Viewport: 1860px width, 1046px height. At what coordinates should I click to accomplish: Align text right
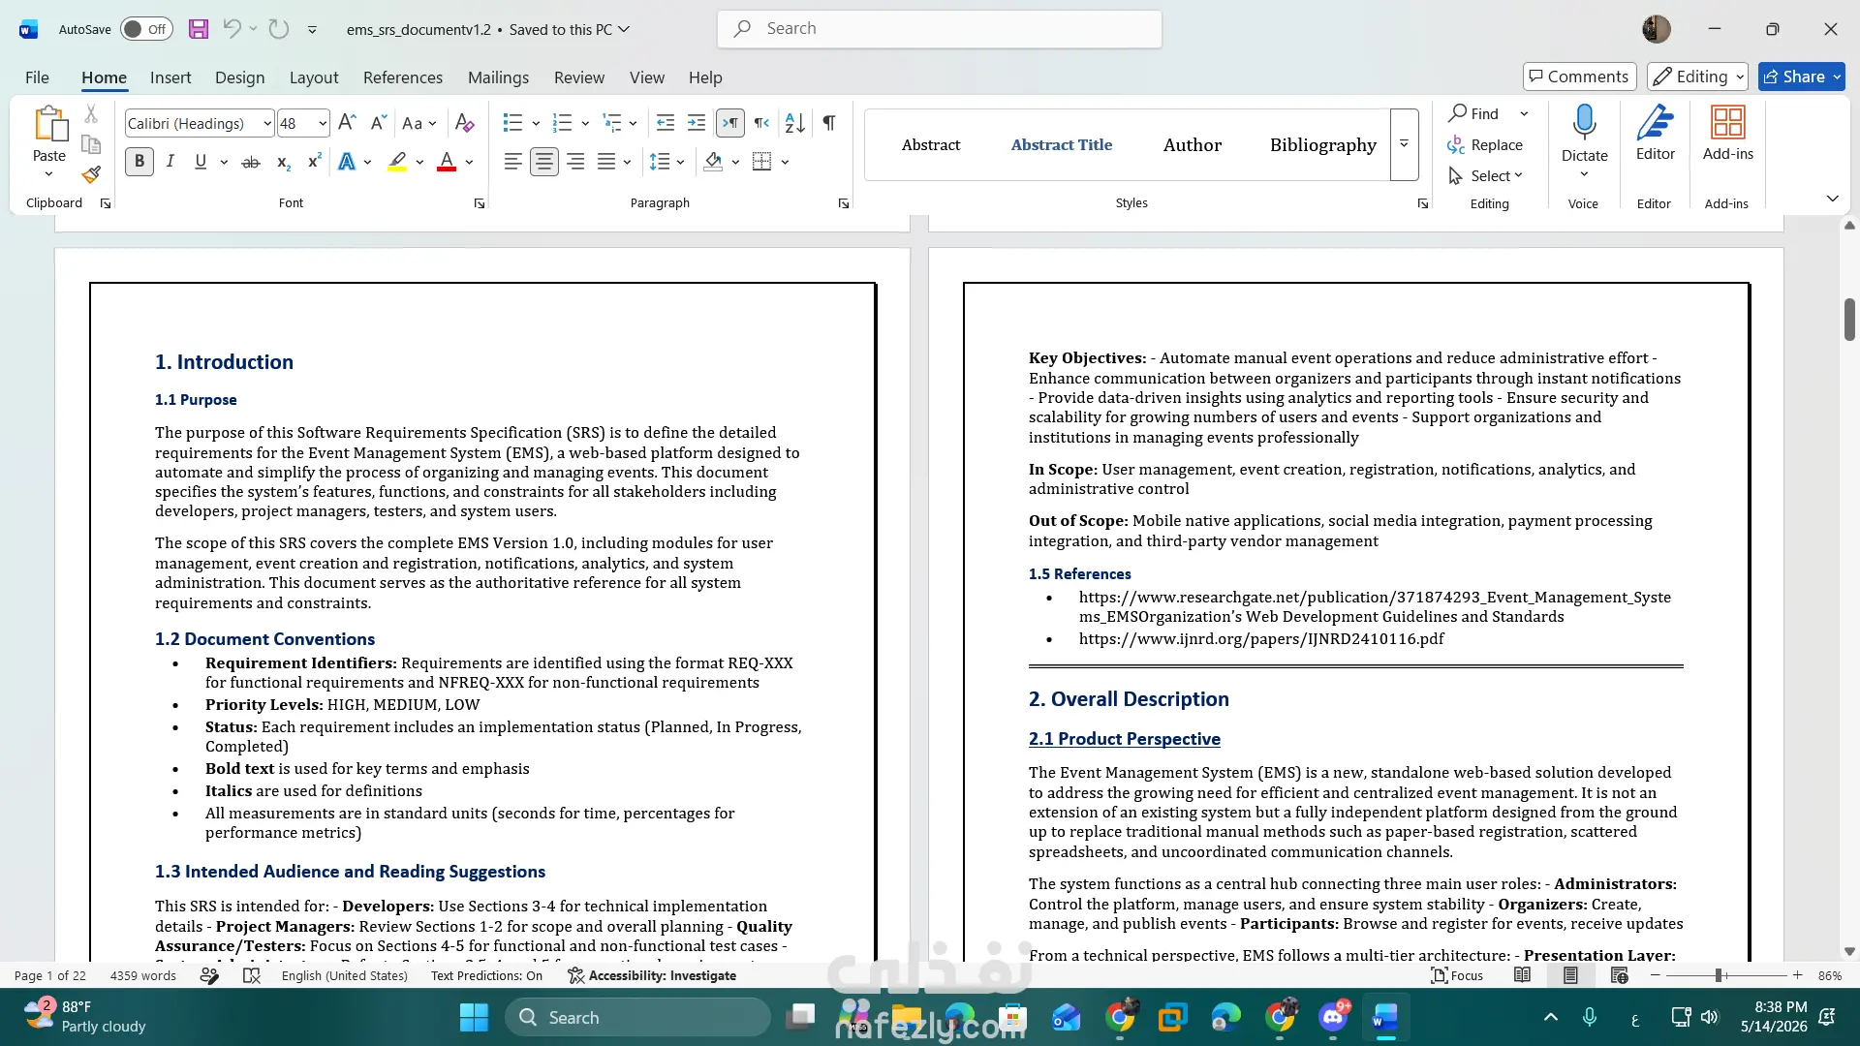point(575,162)
